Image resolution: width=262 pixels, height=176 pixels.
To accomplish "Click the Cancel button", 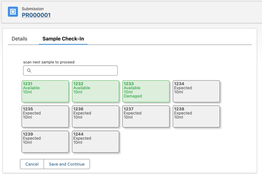I will point(32,164).
